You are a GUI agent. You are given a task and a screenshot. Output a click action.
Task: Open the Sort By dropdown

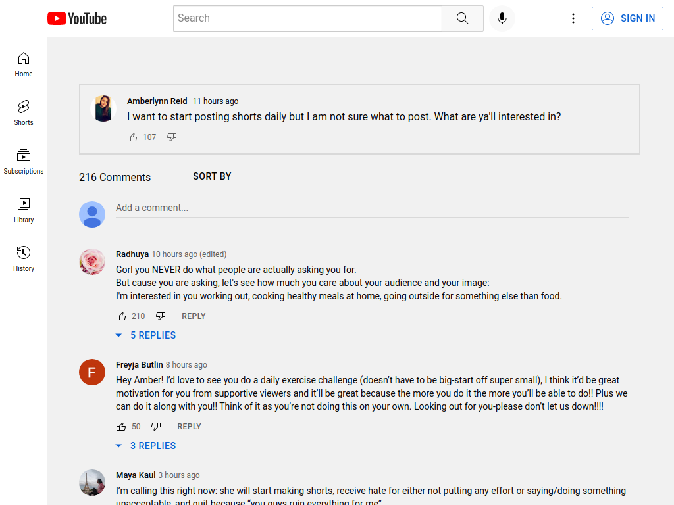coord(202,176)
